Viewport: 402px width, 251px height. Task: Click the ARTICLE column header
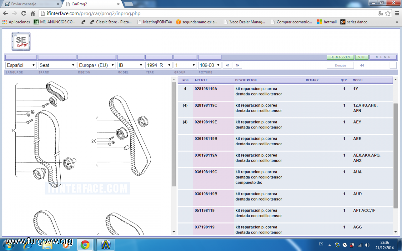click(201, 80)
